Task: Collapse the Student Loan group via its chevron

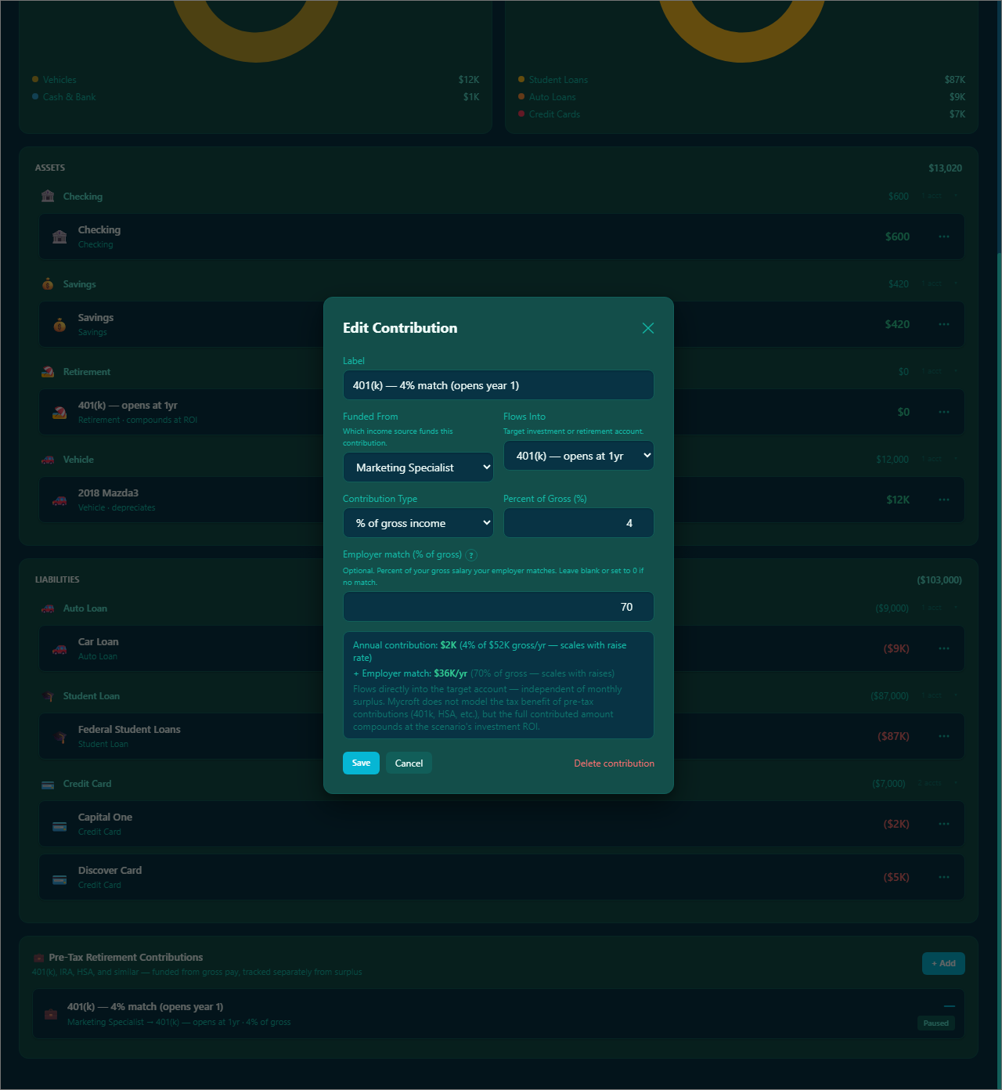Action: (956, 695)
